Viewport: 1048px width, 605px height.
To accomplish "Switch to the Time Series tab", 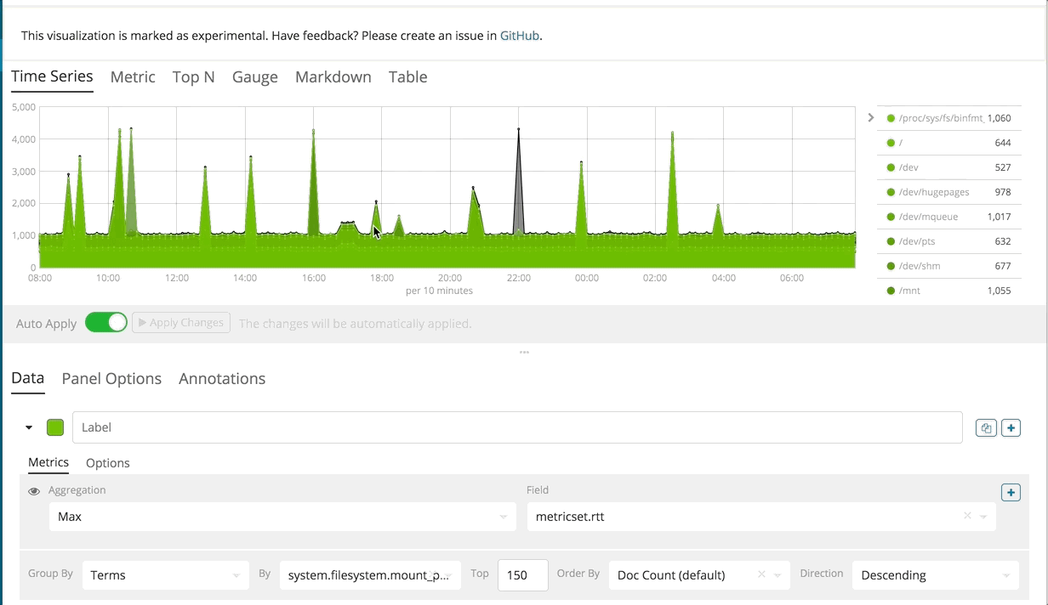I will (52, 76).
